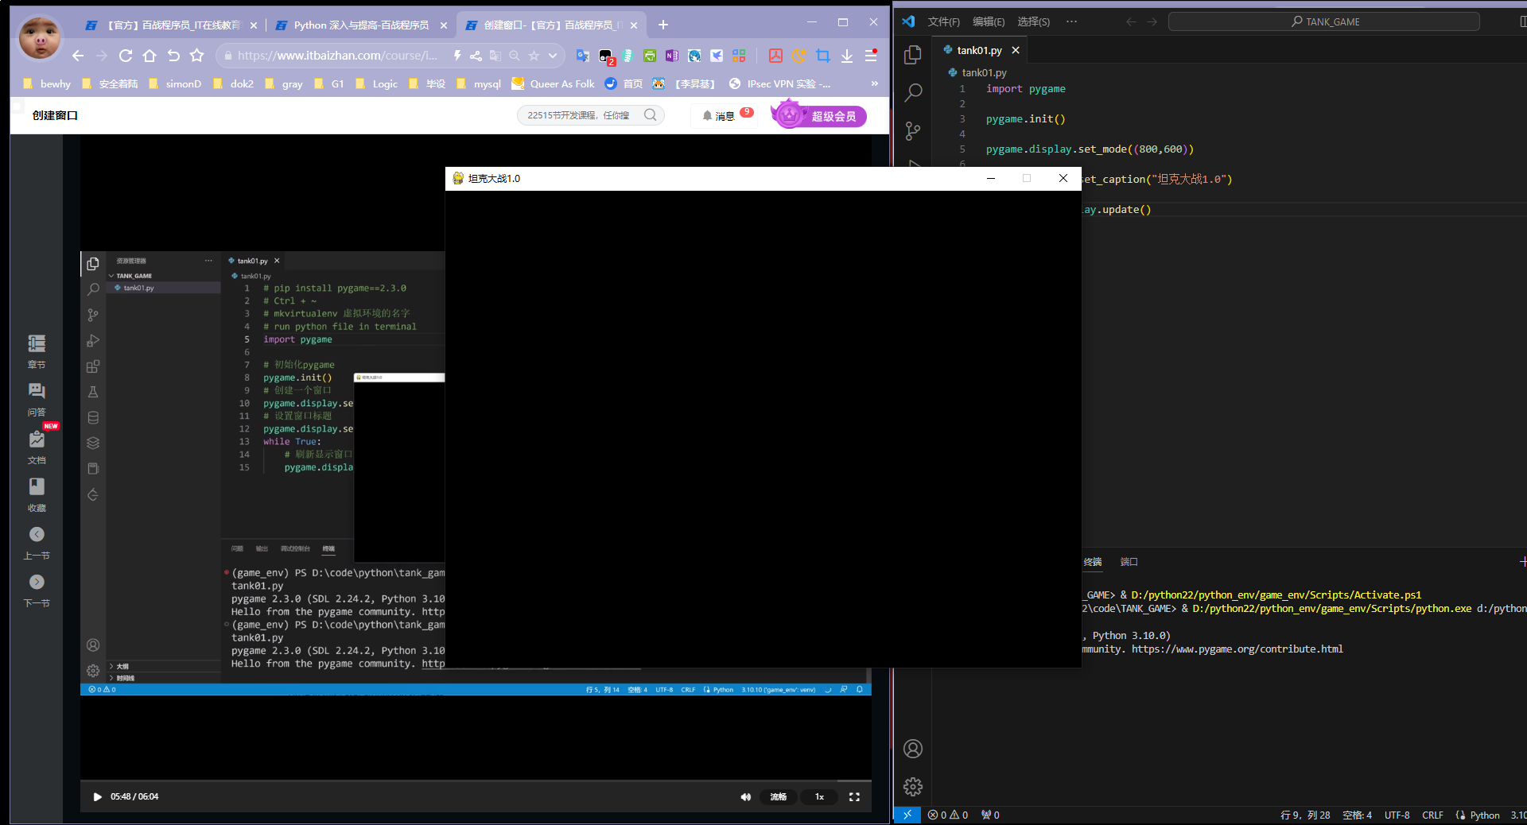Click the lightning speed mode icon in address bar
The height and width of the screenshot is (825, 1527).
457,56
